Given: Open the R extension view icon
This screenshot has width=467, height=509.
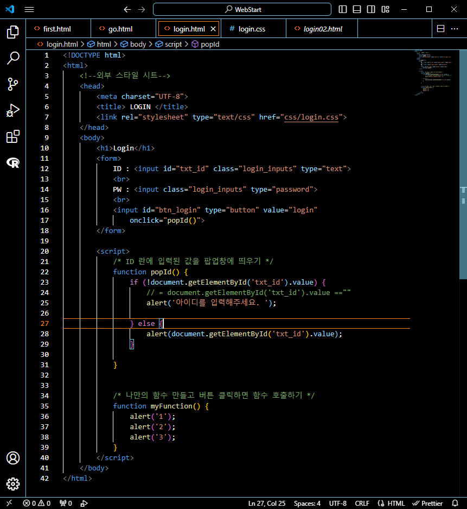Looking at the screenshot, I should 13,162.
